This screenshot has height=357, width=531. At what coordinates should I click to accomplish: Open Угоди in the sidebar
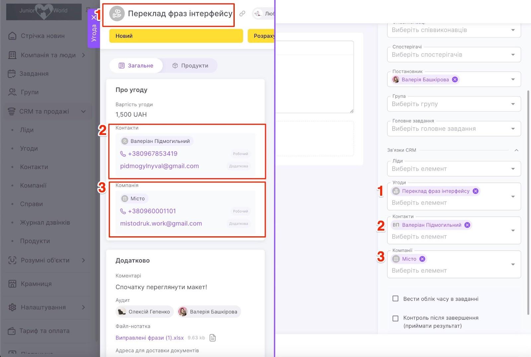(29, 149)
